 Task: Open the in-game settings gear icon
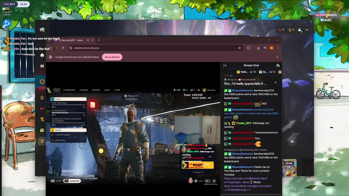click(x=214, y=181)
